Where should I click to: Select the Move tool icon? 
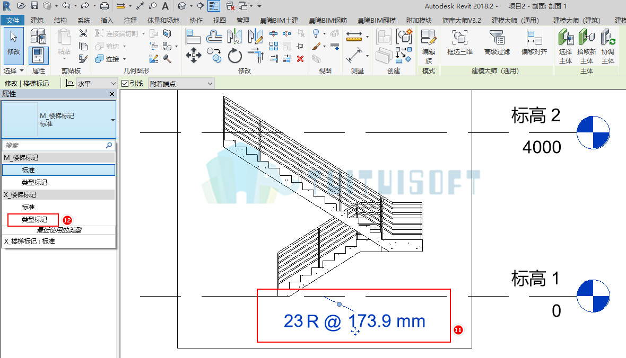[194, 55]
